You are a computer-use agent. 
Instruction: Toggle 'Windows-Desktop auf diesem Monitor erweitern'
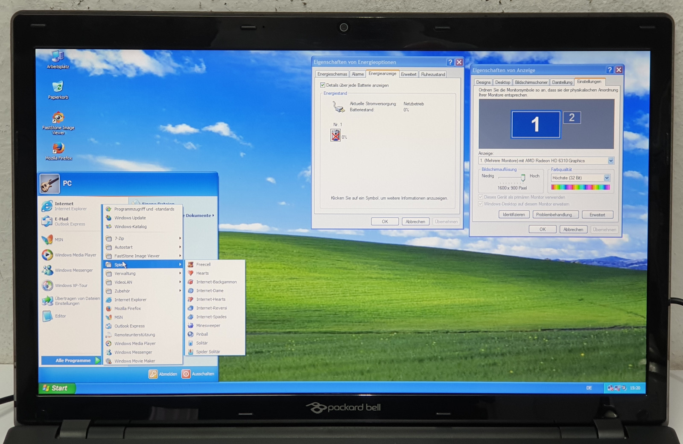tap(481, 204)
